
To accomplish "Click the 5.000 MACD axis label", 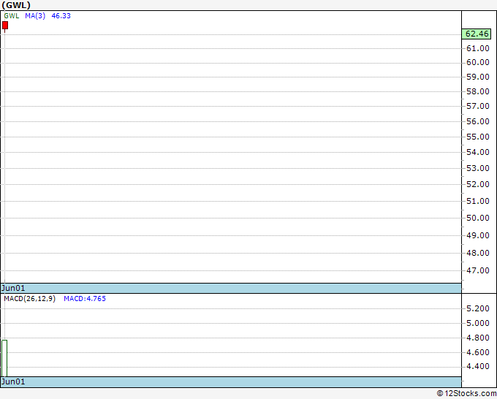I will (478, 323).
